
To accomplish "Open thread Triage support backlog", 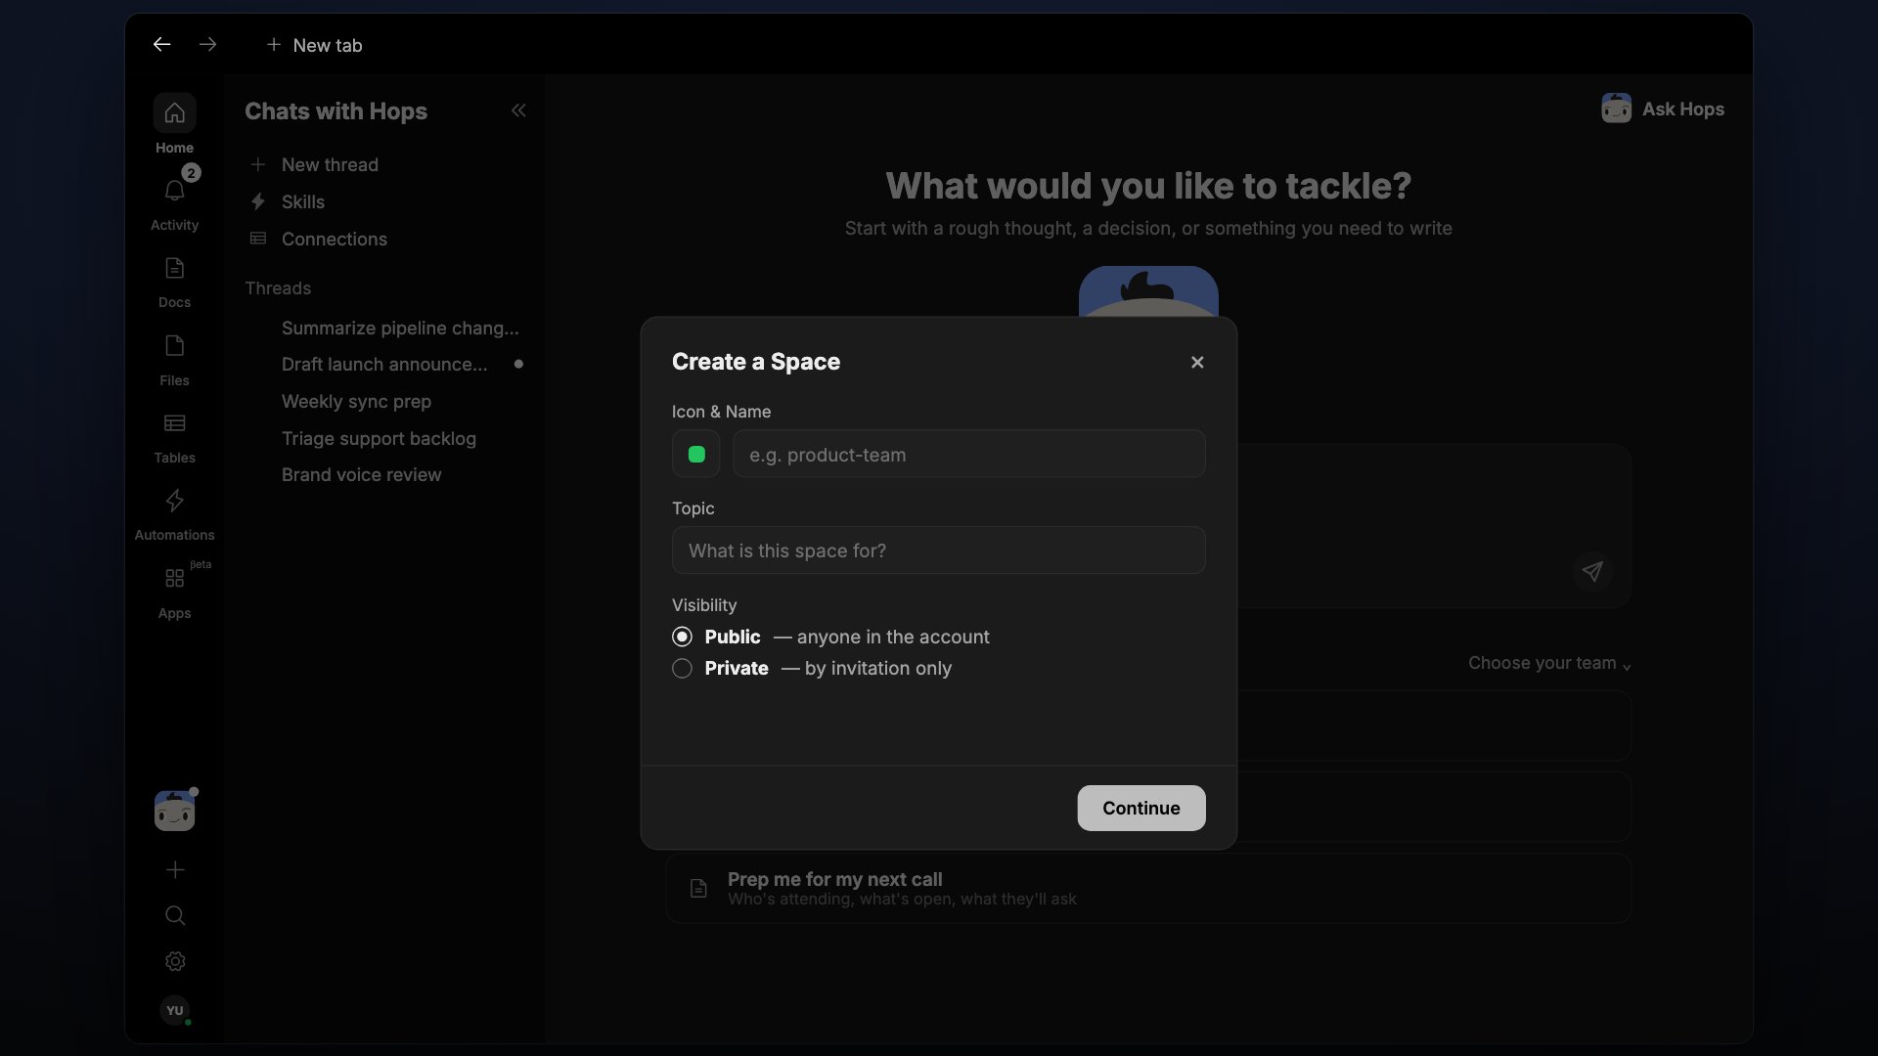I will click(x=379, y=439).
